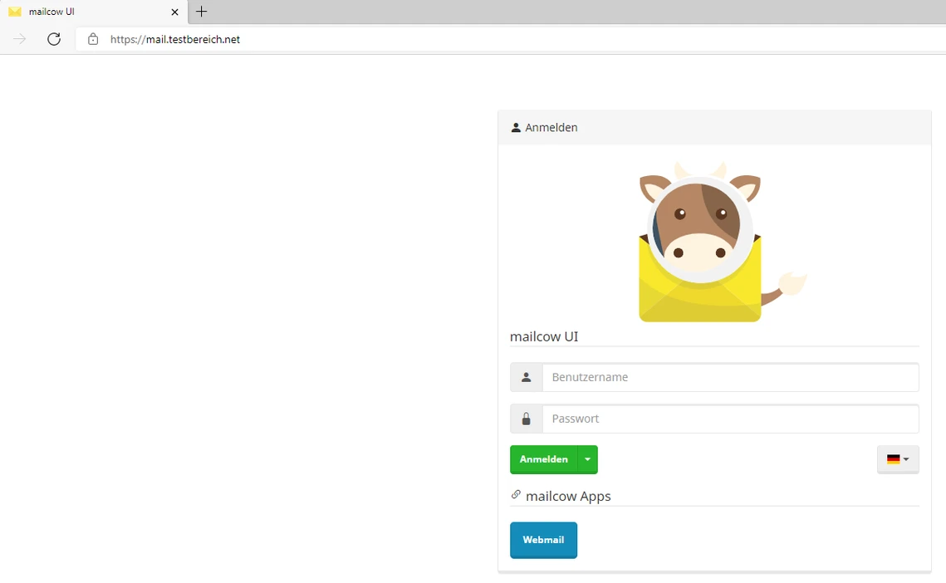Expand the arrow beside the Anmelden button
Image resolution: width=946 pixels, height=583 pixels.
point(587,459)
